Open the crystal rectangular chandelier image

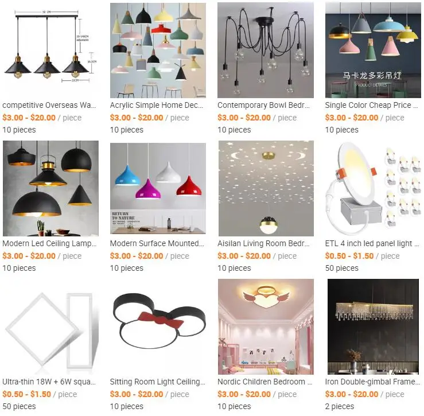[373, 326]
